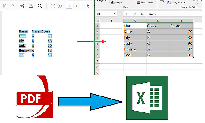Click cell containing 'Name' in Excel

[x=135, y=26]
